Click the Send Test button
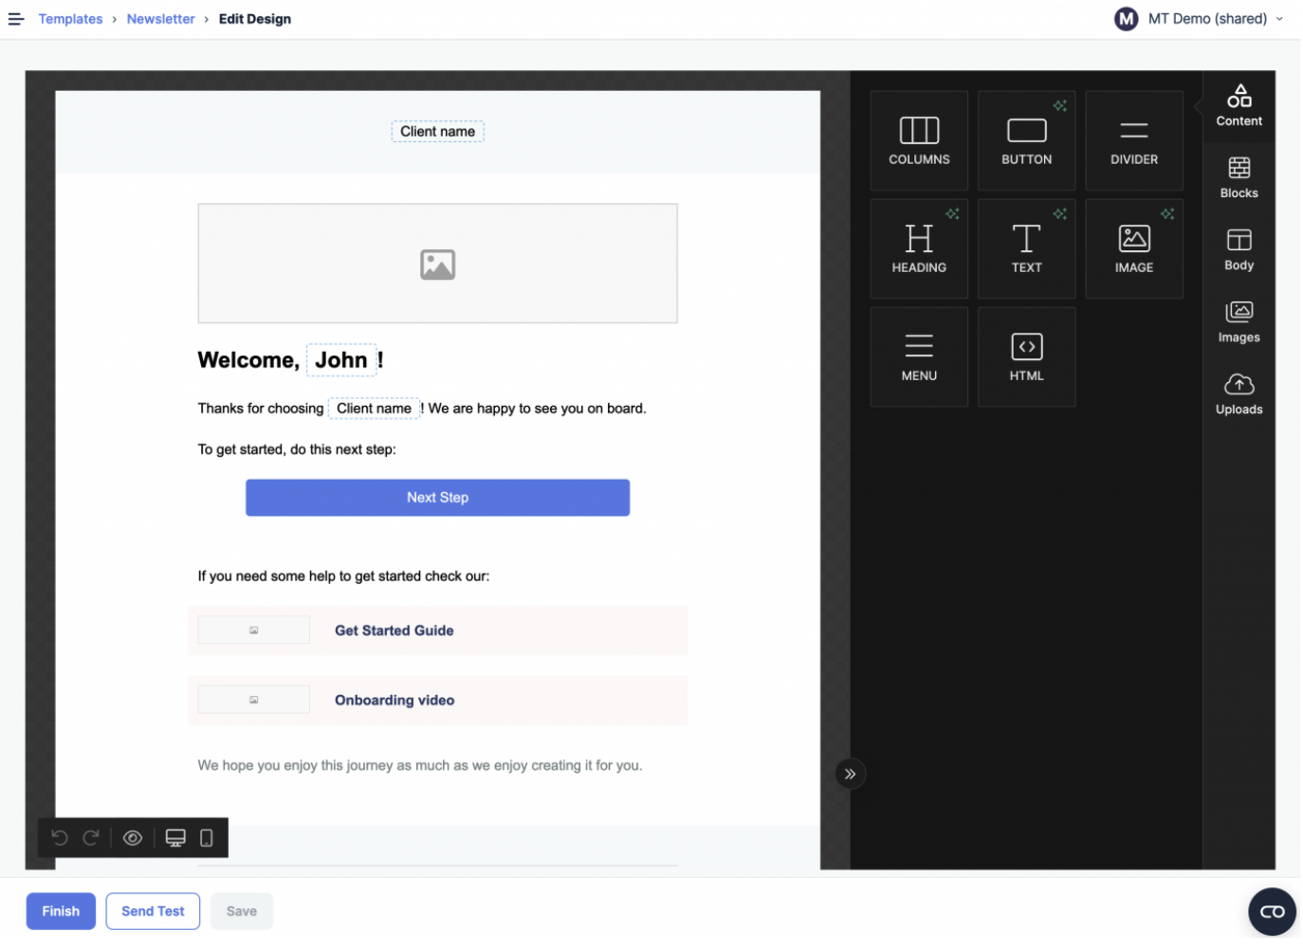This screenshot has height=950, width=1303. pos(153,911)
